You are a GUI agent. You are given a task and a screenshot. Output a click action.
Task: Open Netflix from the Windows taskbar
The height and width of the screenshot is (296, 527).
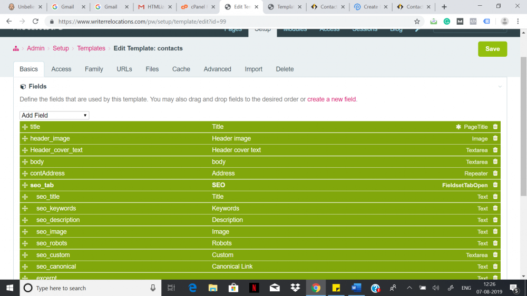(x=254, y=288)
